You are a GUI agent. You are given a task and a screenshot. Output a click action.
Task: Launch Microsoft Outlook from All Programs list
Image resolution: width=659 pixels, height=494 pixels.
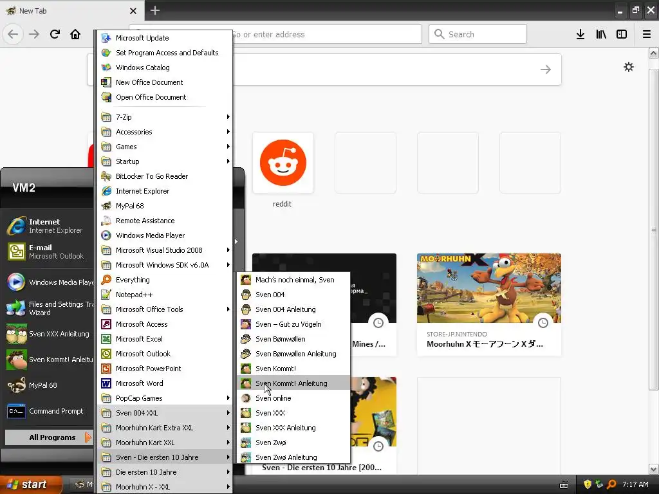click(x=165, y=354)
